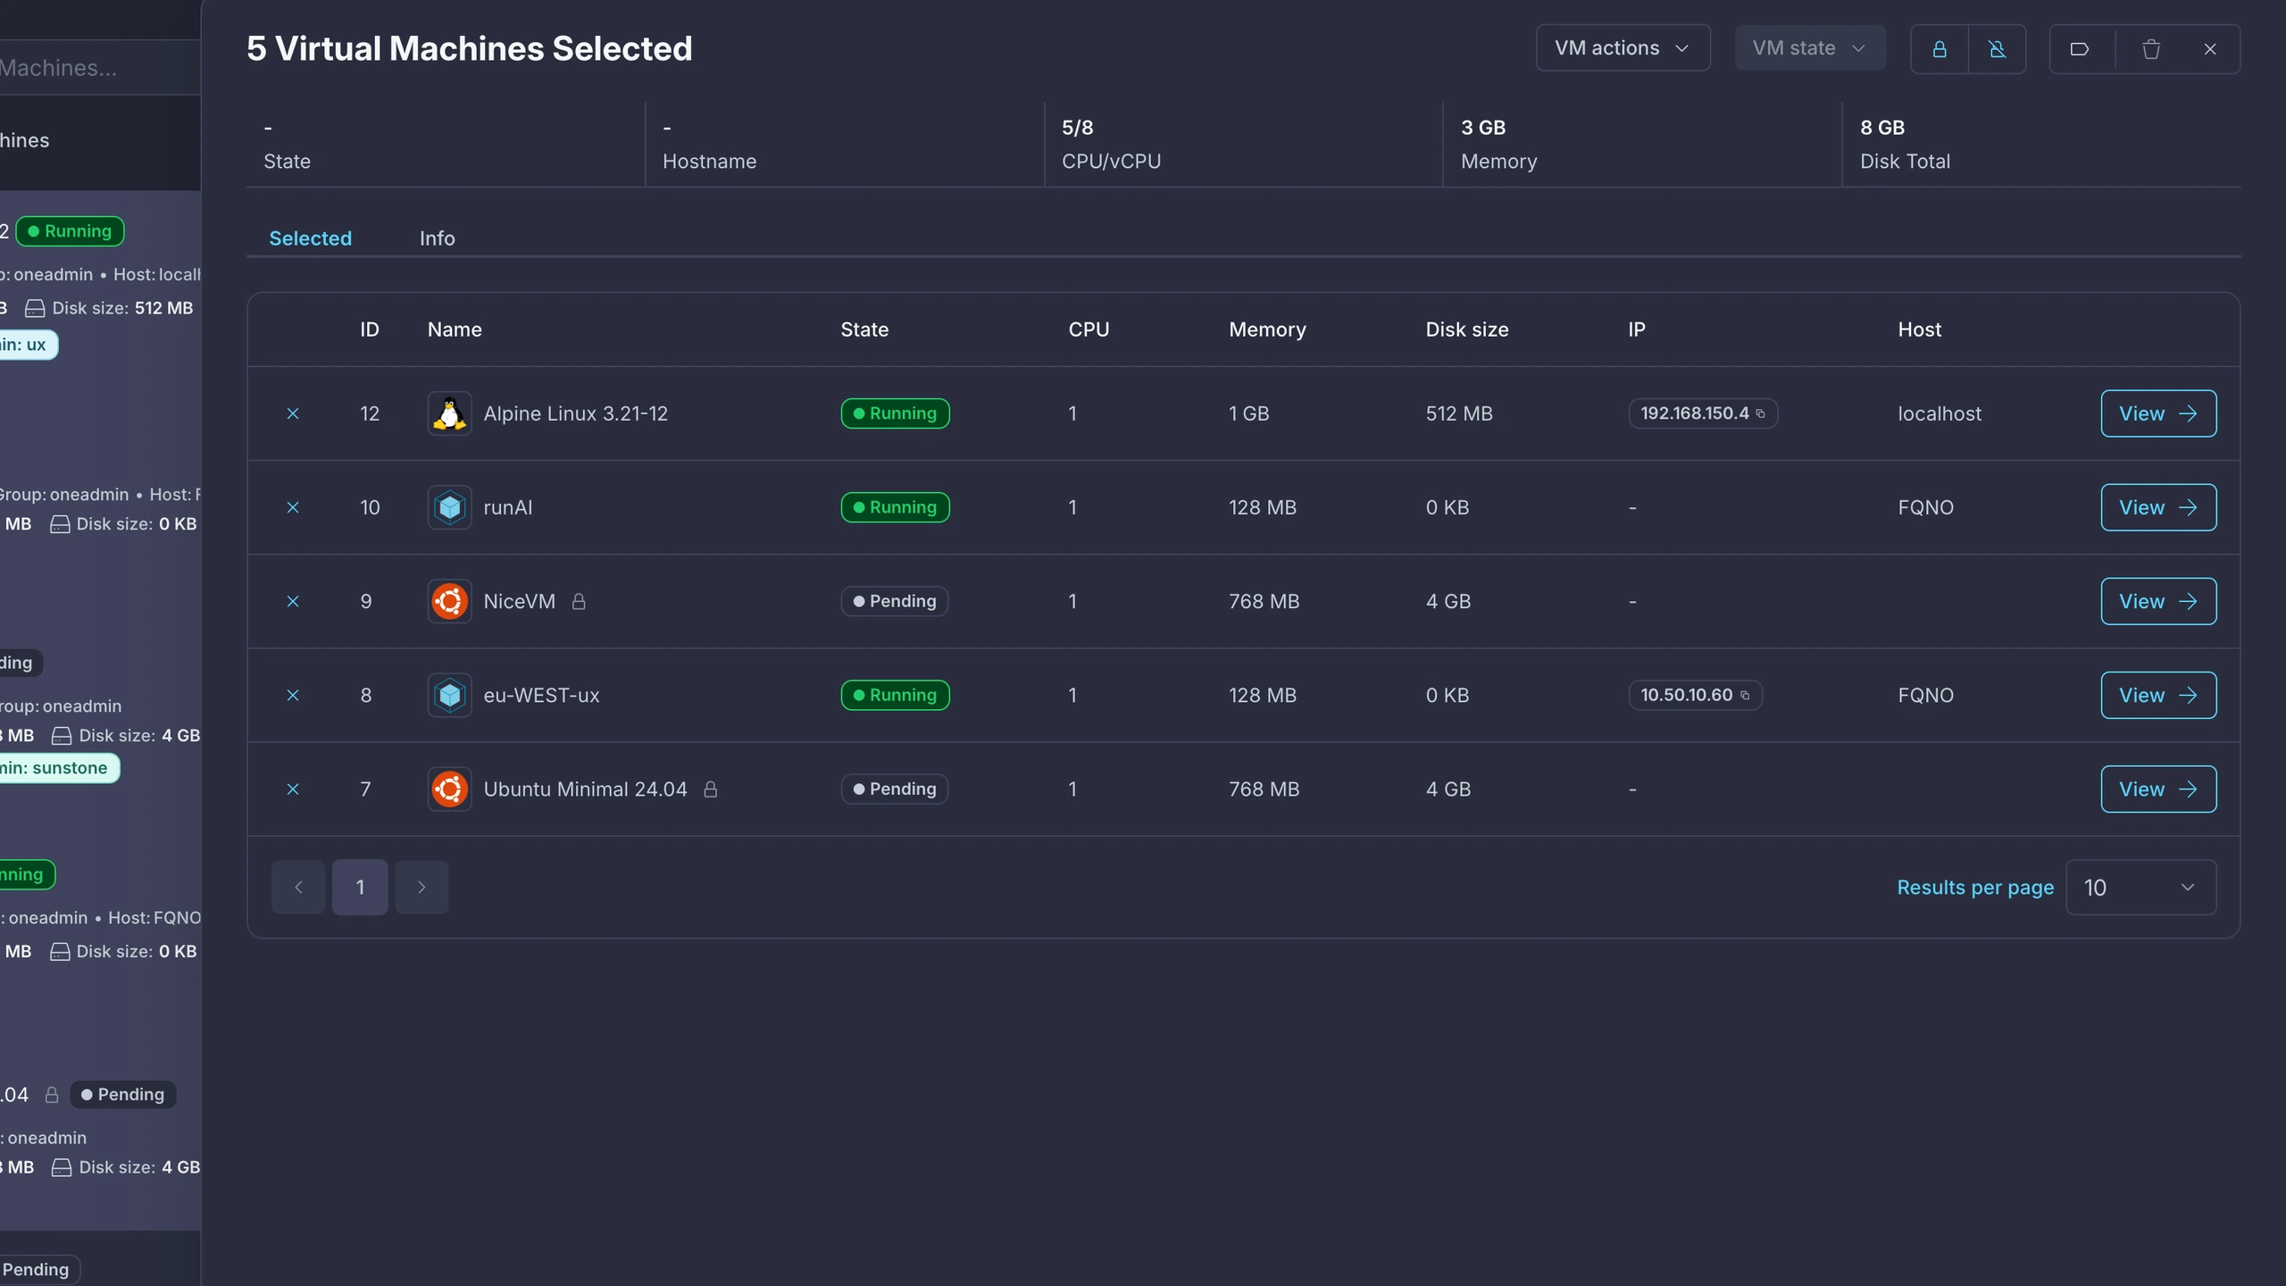Click lock icon beside Ubuntu Minimal 24.04
Image resolution: width=2286 pixels, height=1286 pixels.
click(711, 789)
